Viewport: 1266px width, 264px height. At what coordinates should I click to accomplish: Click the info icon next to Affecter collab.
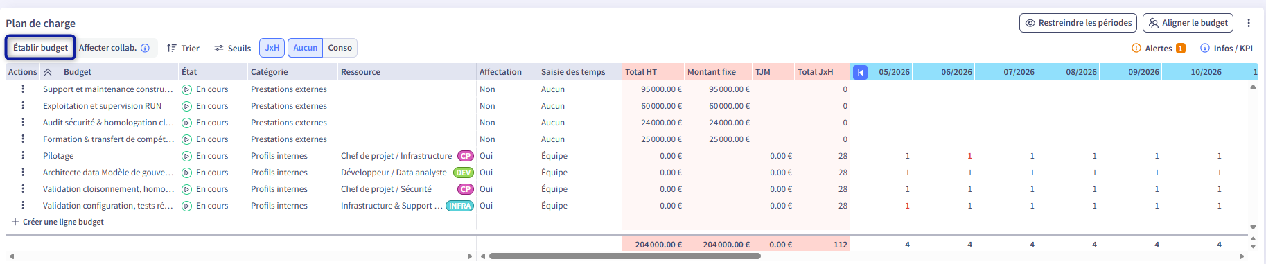tap(146, 48)
